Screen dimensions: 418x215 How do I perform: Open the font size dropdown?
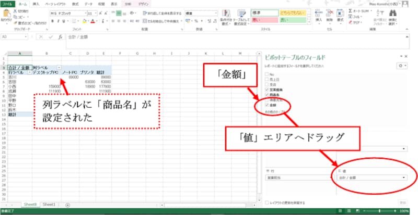click(x=94, y=12)
